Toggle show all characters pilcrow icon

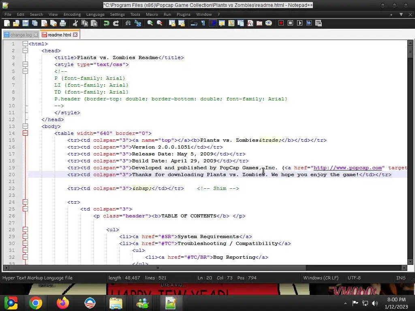(x=203, y=23)
